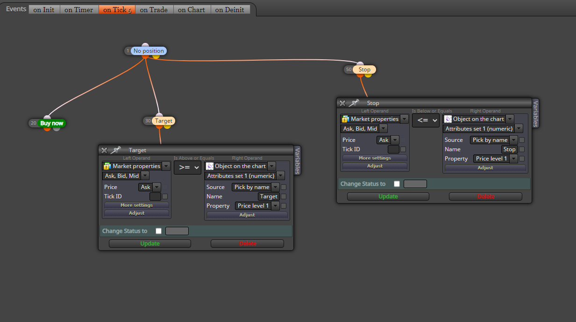Expand Ask, Bid, Mid dropdown in Stop panel
This screenshot has height=322, width=576.
(x=383, y=129)
